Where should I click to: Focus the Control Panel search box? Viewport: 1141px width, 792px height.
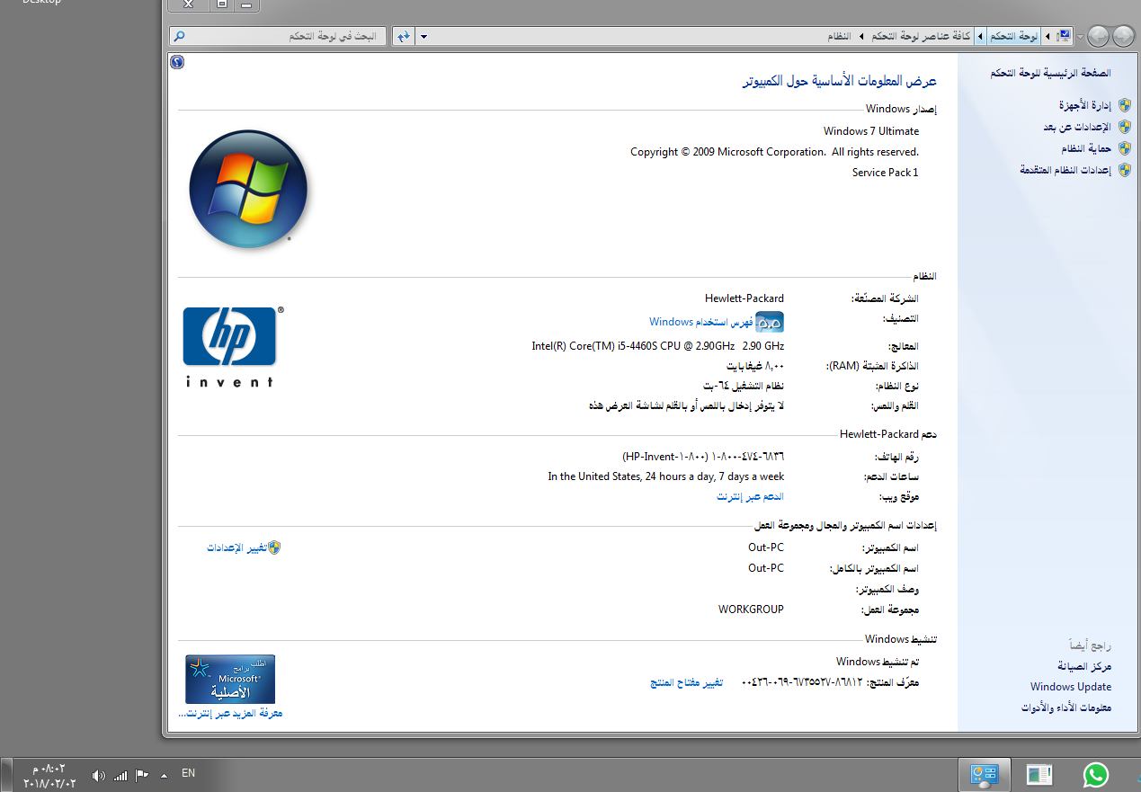tap(278, 36)
